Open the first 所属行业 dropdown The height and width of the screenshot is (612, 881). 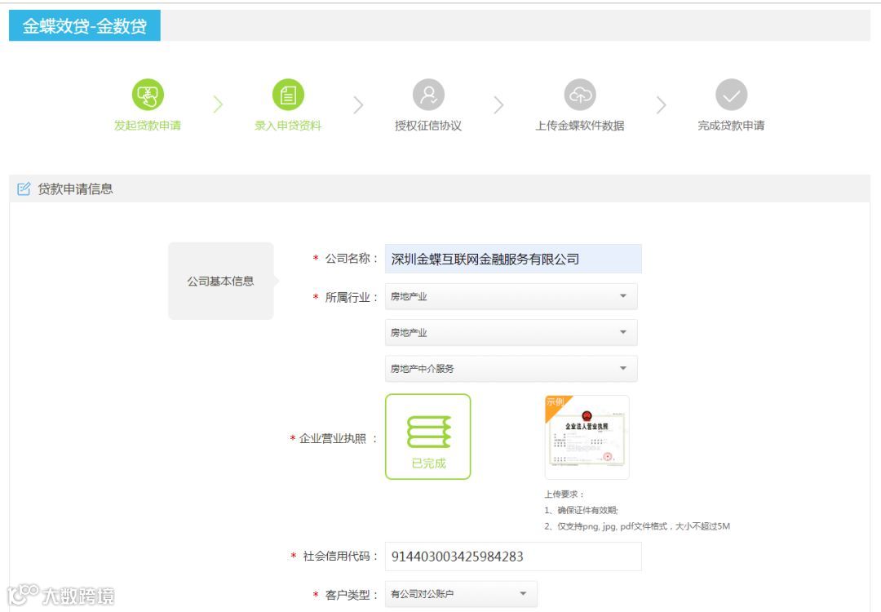coord(511,296)
